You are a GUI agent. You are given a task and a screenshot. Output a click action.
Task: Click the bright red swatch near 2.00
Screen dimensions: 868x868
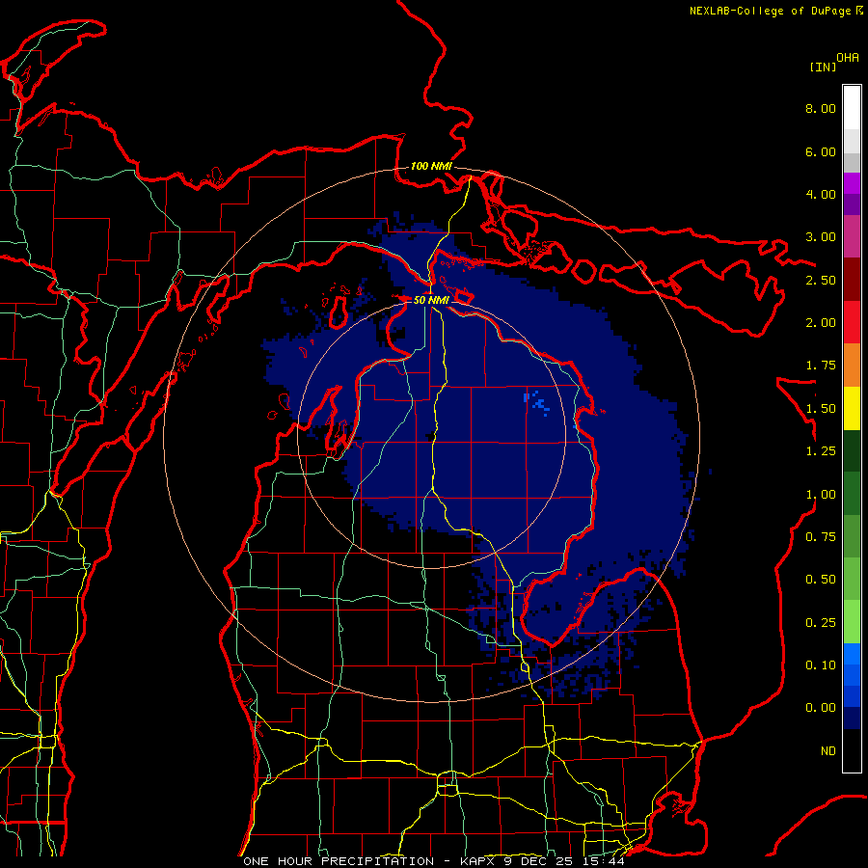point(852,323)
